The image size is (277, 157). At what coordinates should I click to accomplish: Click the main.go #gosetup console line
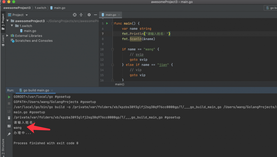(x=29, y=112)
